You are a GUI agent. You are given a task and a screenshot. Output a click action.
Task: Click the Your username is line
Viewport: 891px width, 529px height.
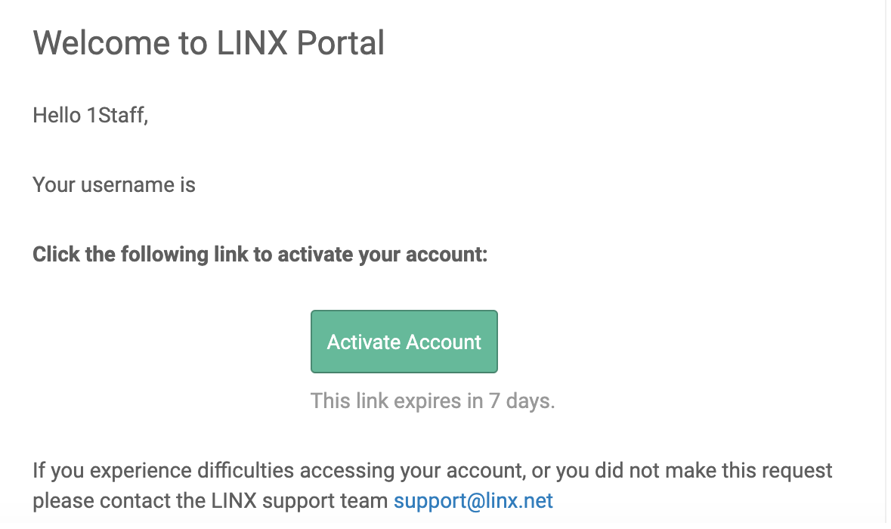(113, 184)
